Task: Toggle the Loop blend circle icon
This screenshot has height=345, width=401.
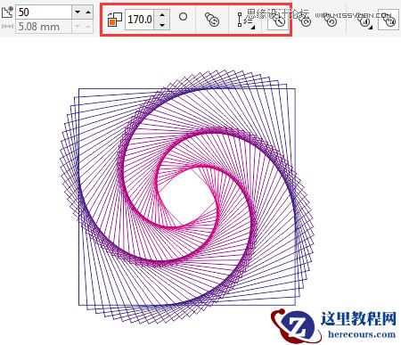Action: pyautogui.click(x=184, y=17)
